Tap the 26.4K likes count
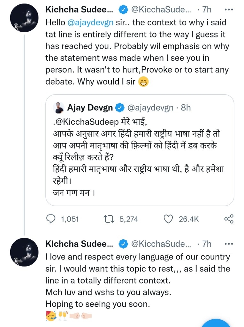Viewport: 244px width, 327px height. [188, 219]
